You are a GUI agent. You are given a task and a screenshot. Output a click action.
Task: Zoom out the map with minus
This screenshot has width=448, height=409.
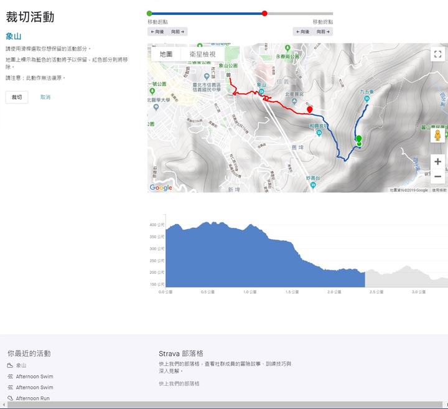tap(437, 176)
